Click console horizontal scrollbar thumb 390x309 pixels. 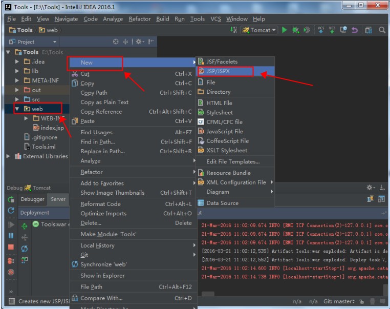[208, 294]
